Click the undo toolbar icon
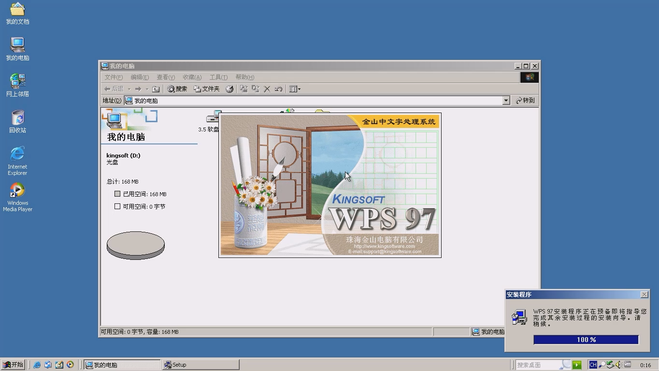Viewport: 659px width, 371px height. tap(278, 89)
